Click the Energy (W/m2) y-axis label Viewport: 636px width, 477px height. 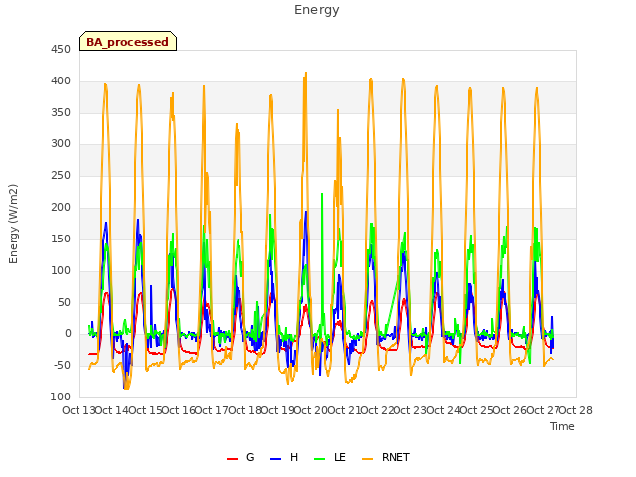[13, 224]
